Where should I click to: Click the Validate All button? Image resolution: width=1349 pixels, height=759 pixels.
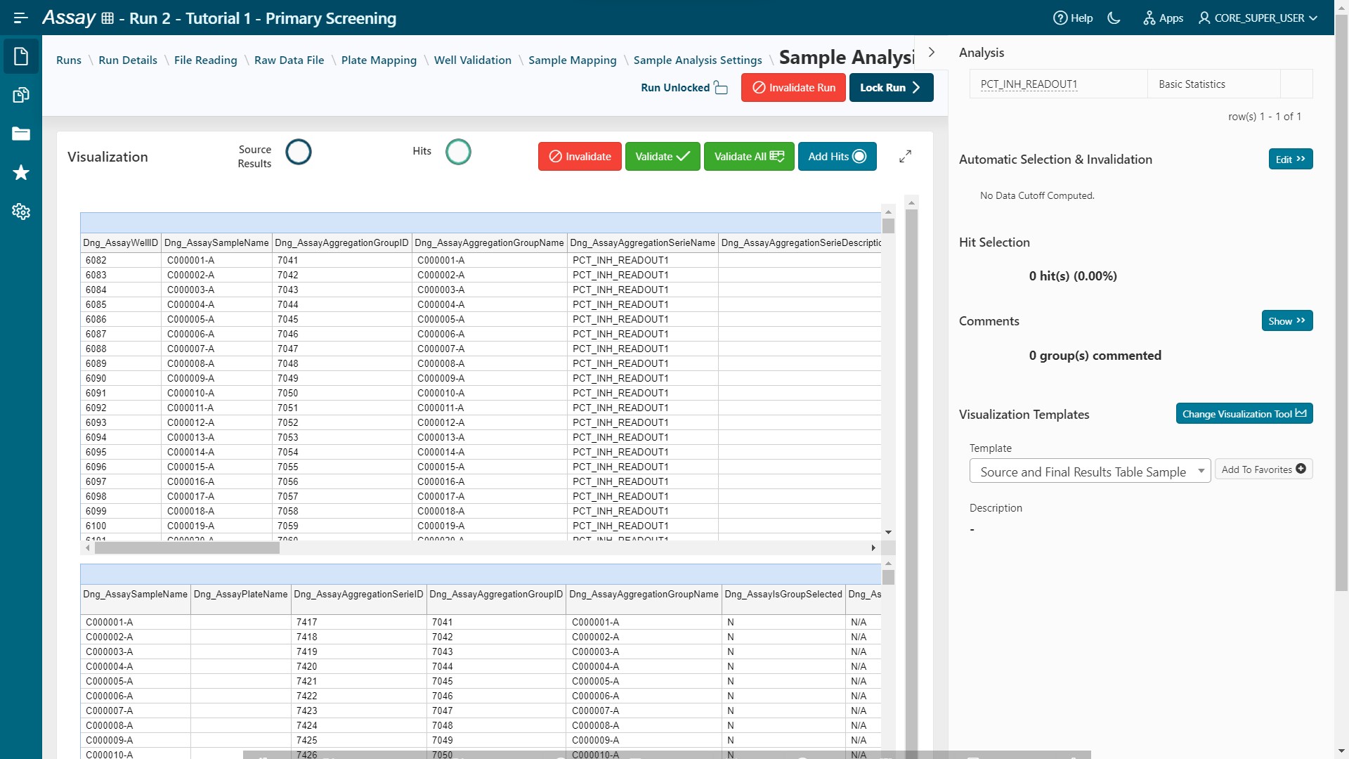pos(749,156)
